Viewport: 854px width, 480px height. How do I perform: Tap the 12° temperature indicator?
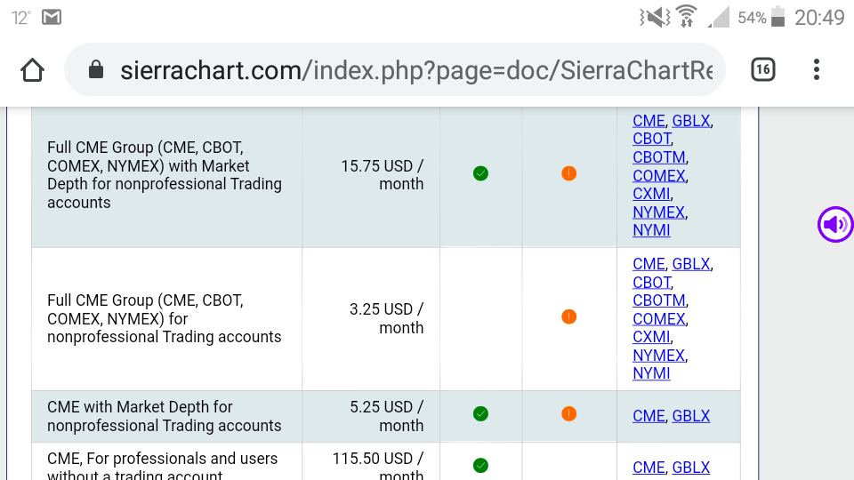pyautogui.click(x=21, y=18)
